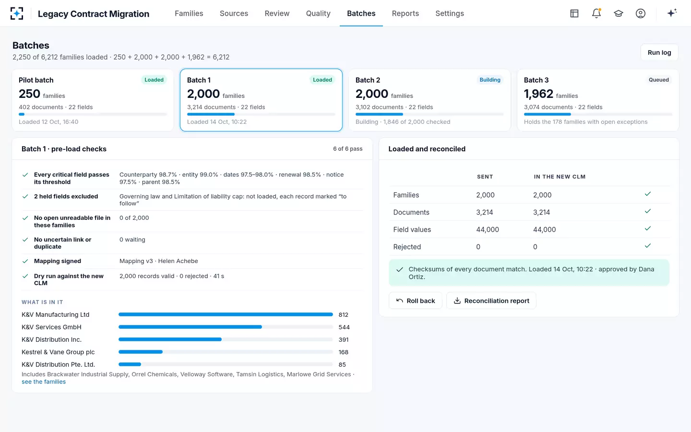Click the checkmark beside Mapping signed
The height and width of the screenshot is (432, 691).
25,261
